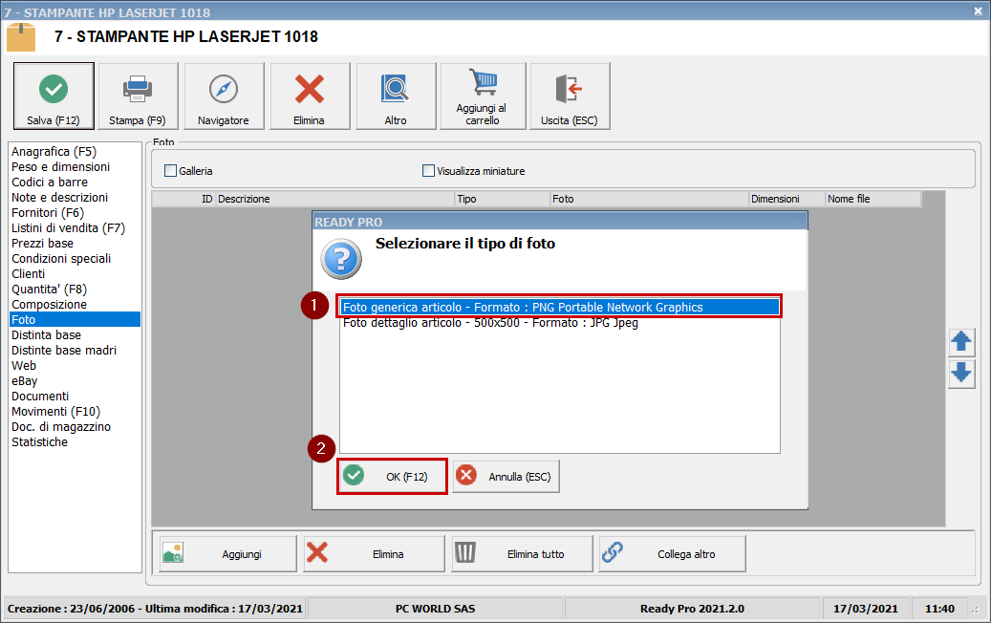Open the Condizioni speciali section
Screen dimensions: 991x623
[61, 258]
